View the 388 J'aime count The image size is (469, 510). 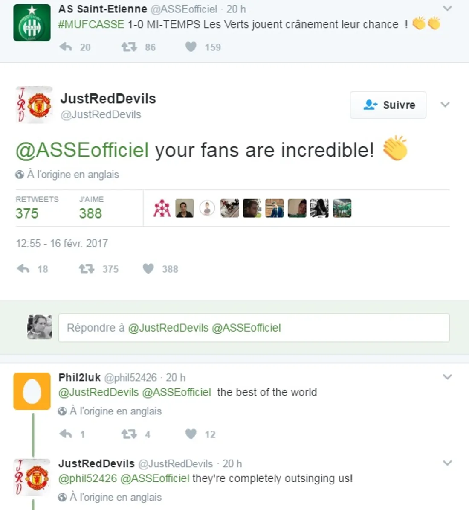(90, 213)
